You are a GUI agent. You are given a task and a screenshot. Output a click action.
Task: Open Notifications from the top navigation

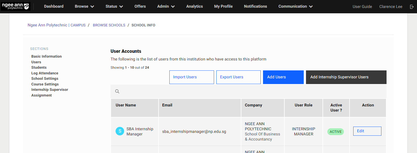click(255, 7)
